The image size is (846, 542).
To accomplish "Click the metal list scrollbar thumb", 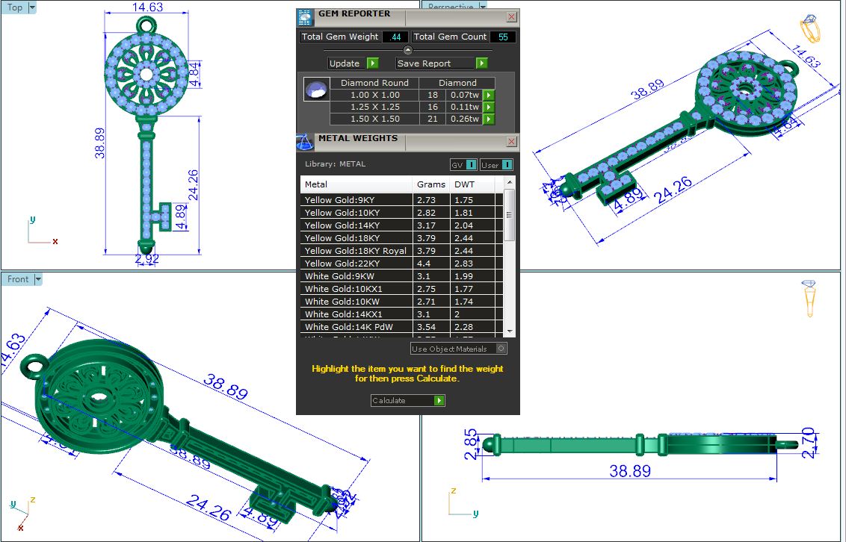I will [x=510, y=214].
